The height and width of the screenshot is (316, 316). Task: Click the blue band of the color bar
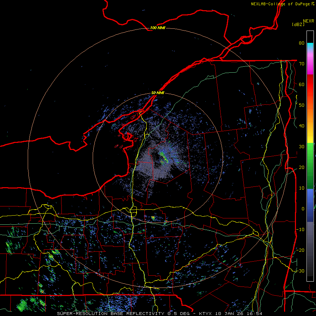coord(310,205)
